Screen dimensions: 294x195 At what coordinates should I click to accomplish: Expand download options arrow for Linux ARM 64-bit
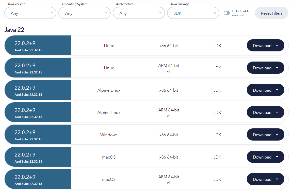point(277,68)
